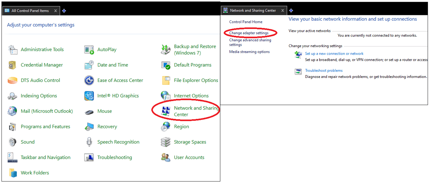Click the Taskbar and Navigation icon
432x183 pixels.
pos(13,157)
